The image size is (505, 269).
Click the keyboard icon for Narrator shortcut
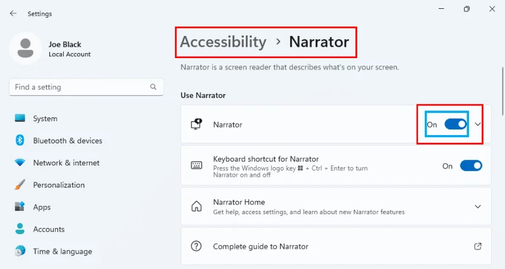pos(196,165)
